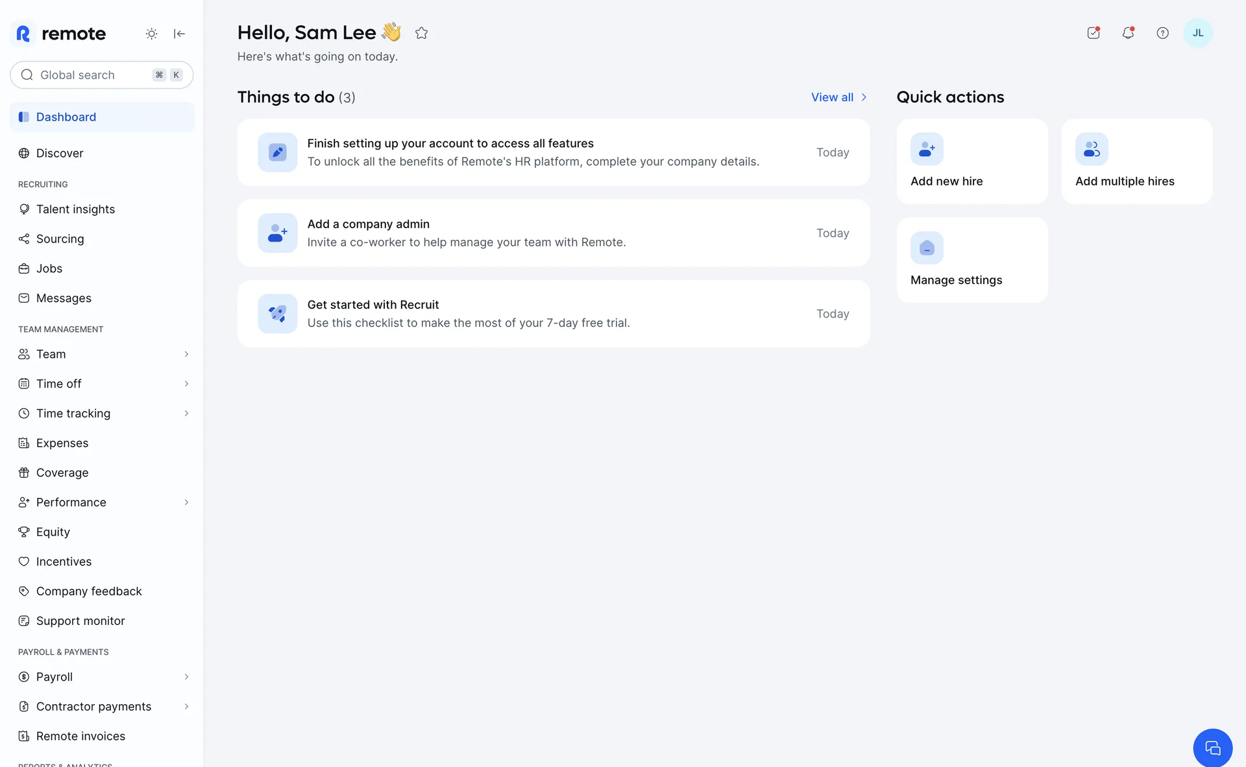The height and width of the screenshot is (767, 1246).
Task: Click the Talent insights lightbulb icon
Action: [x=24, y=209]
